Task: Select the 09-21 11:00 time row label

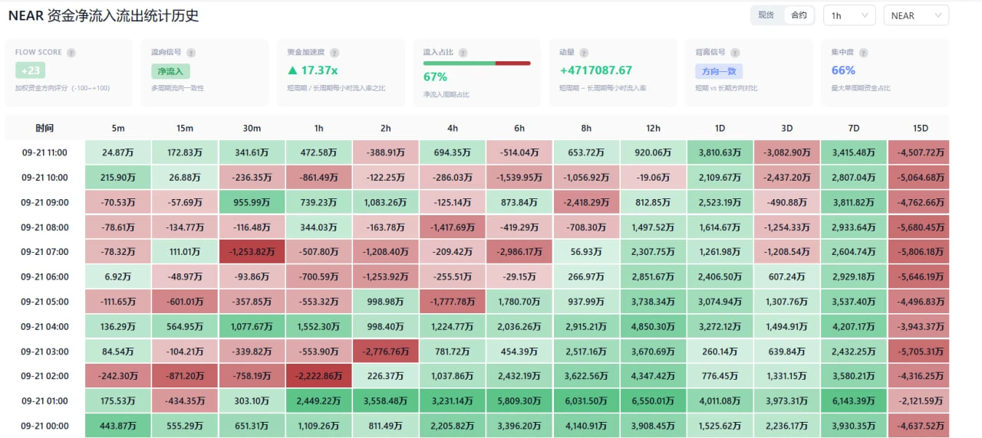Action: (x=44, y=152)
